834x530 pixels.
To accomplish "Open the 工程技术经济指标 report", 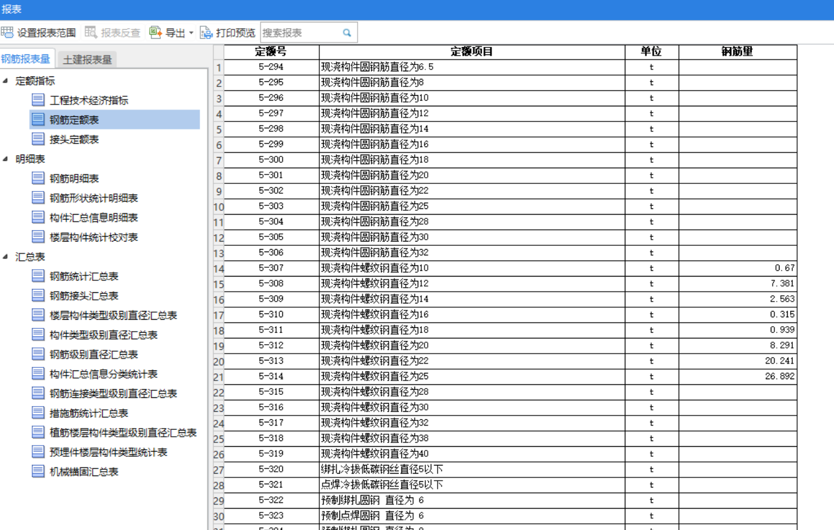I will coord(89,100).
